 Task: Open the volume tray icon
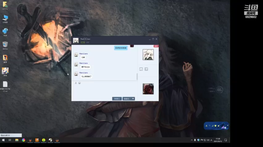208,140
